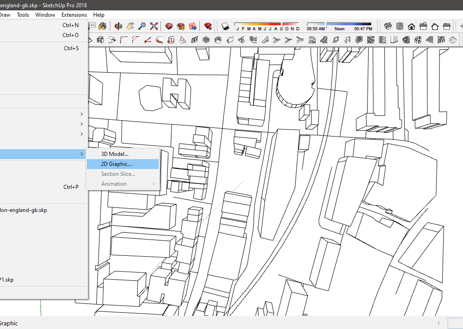463x329 pixels.
Task: Open the Window menu
Action: [x=45, y=15]
